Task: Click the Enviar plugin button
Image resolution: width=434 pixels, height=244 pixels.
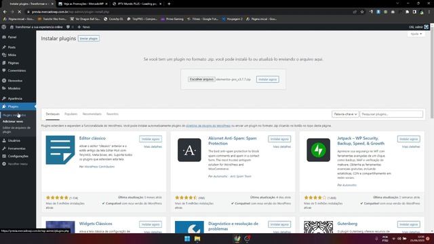Action: click(89, 39)
